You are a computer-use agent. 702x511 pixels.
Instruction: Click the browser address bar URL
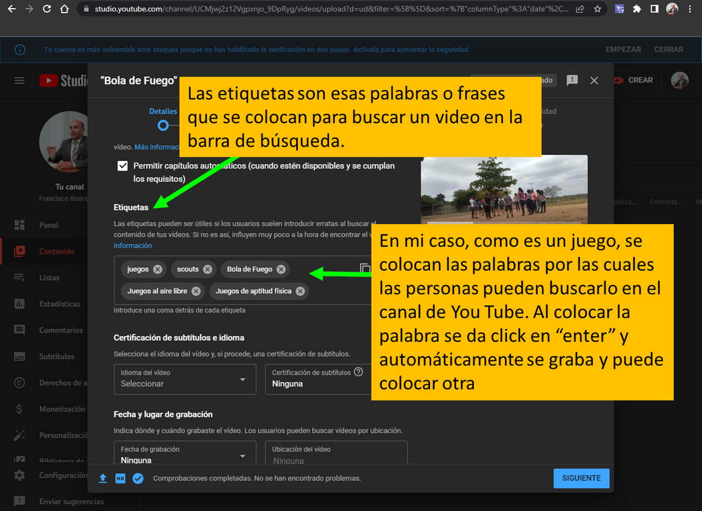point(332,9)
